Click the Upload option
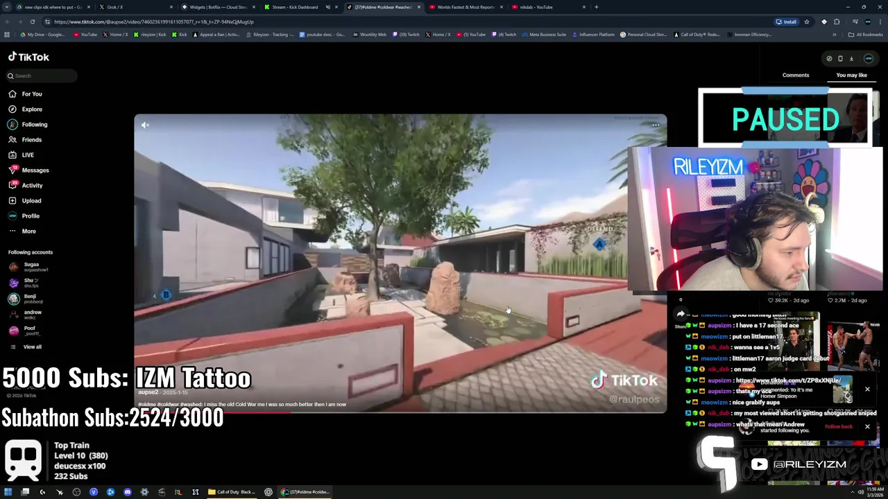Screen dimensions: 888x499 coord(31,200)
